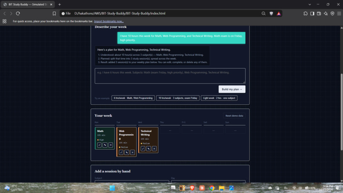Open the bookmarks bar apps grid icon
The image size is (343, 193).
(4, 21)
